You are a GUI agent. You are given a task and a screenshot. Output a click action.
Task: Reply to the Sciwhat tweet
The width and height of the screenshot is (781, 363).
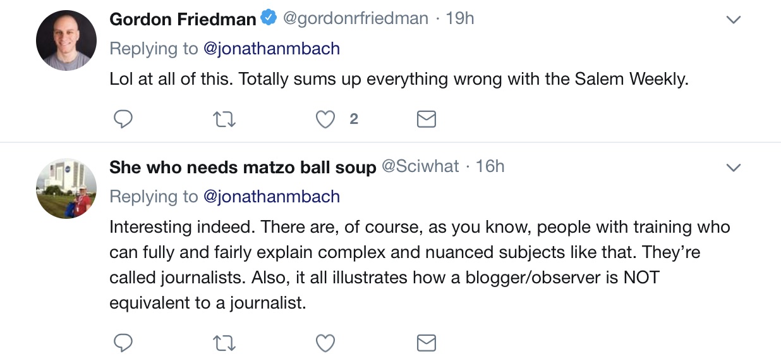point(123,342)
